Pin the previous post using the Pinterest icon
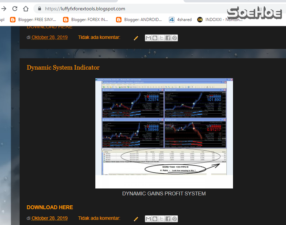Image resolution: width=286 pixels, height=225 pixels. pos(174,38)
